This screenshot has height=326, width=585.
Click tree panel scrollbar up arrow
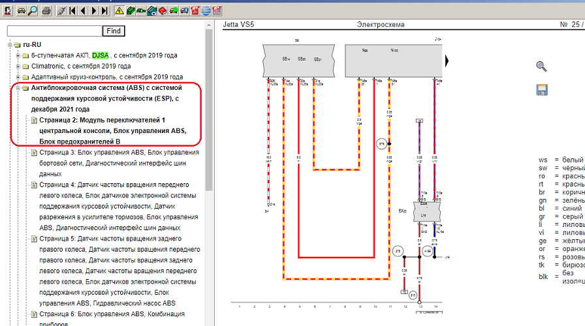coord(209,25)
